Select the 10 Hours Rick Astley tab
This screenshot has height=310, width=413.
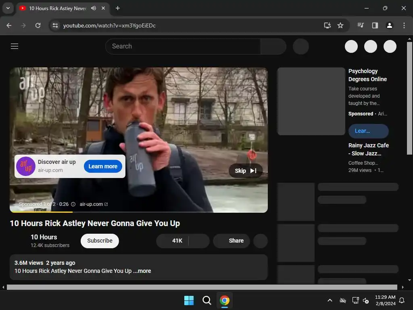pos(58,8)
